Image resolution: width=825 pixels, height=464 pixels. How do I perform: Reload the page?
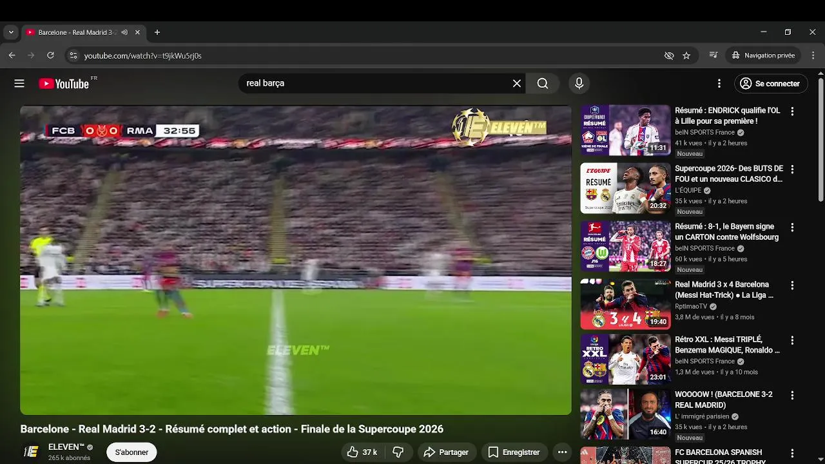click(x=50, y=55)
